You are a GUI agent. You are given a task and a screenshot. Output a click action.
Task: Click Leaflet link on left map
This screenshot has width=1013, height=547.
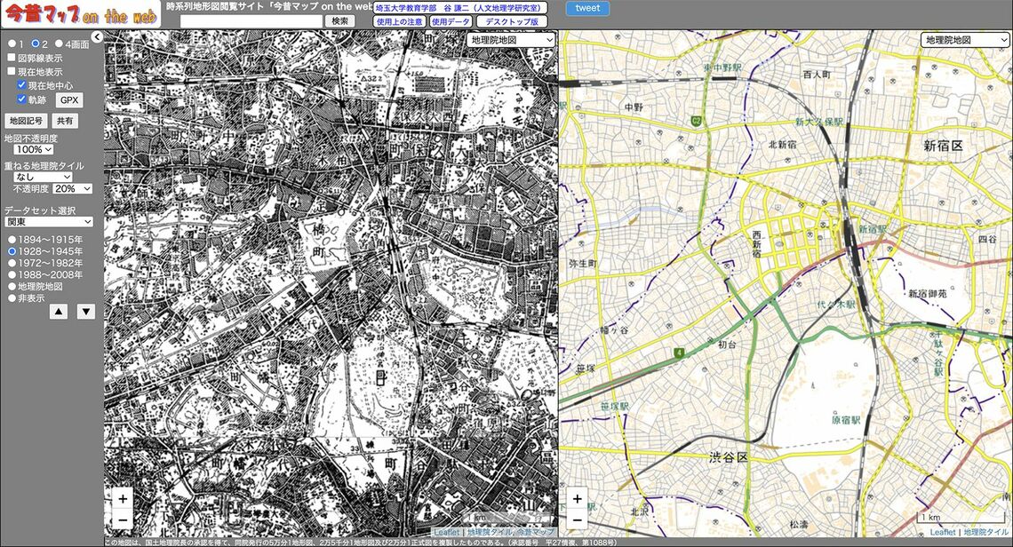tap(446, 532)
